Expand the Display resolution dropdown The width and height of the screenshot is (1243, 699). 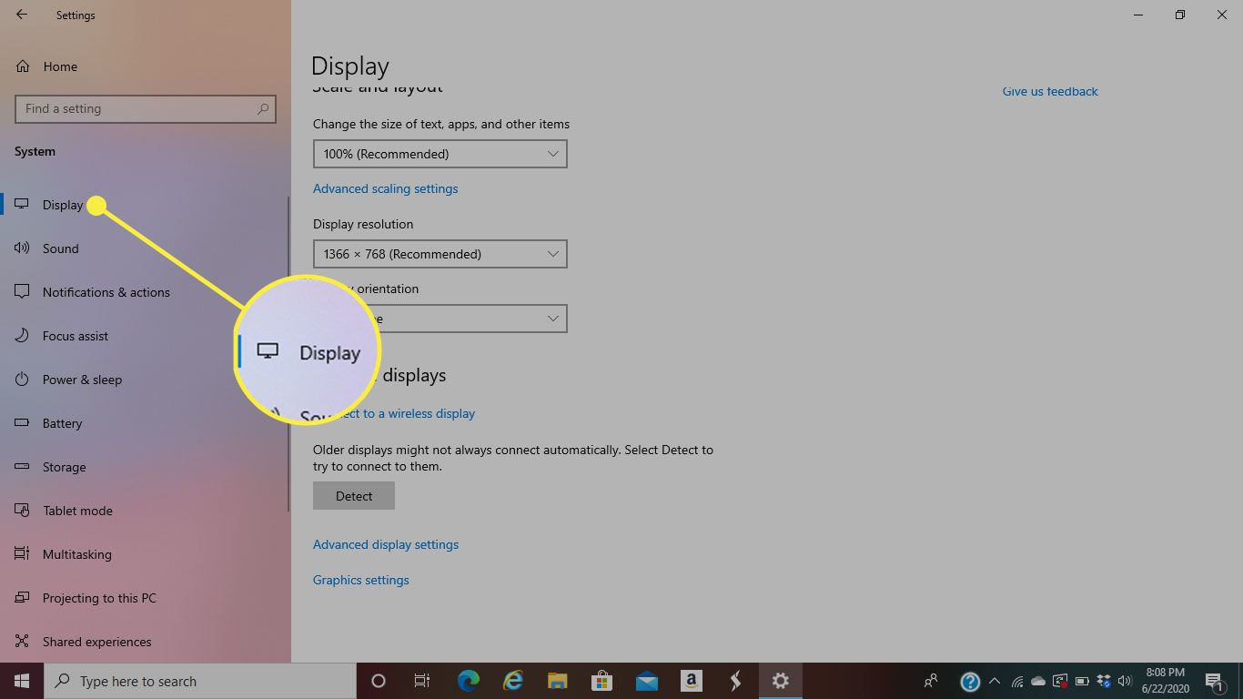440,254
